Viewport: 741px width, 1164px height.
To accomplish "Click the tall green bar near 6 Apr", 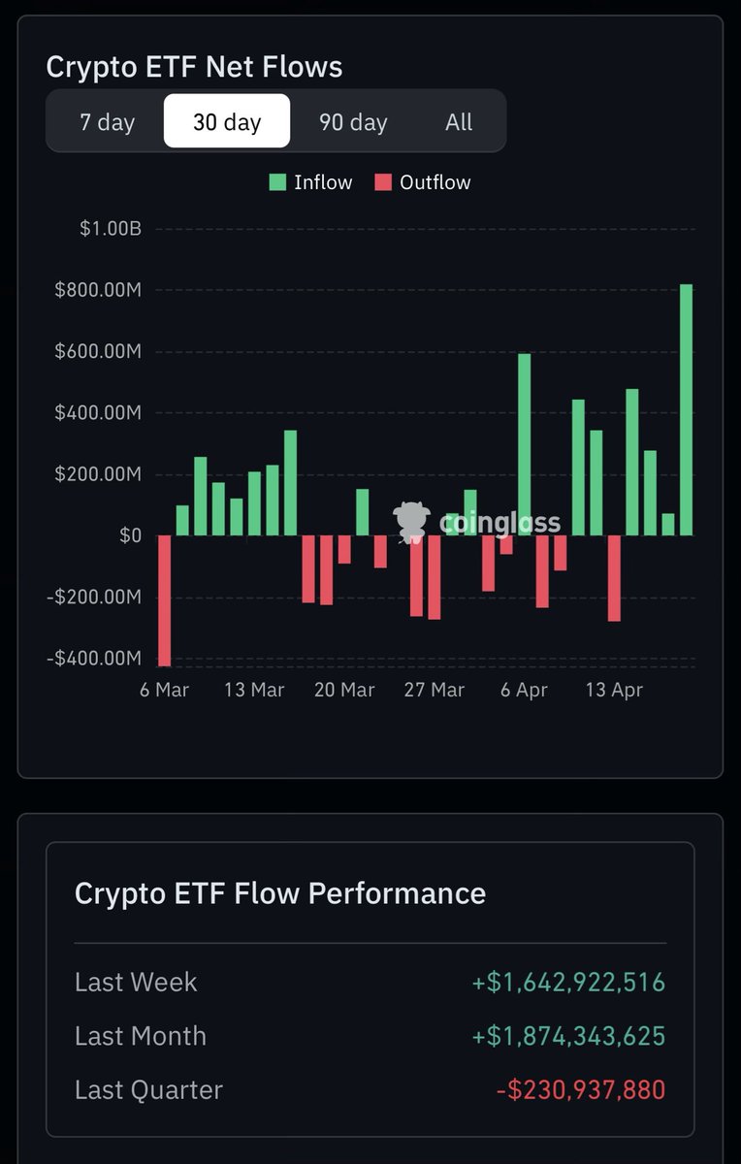I will pos(525,444).
